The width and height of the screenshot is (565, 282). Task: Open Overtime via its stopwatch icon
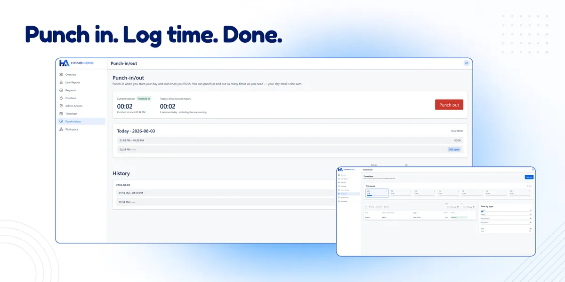[x=61, y=98]
